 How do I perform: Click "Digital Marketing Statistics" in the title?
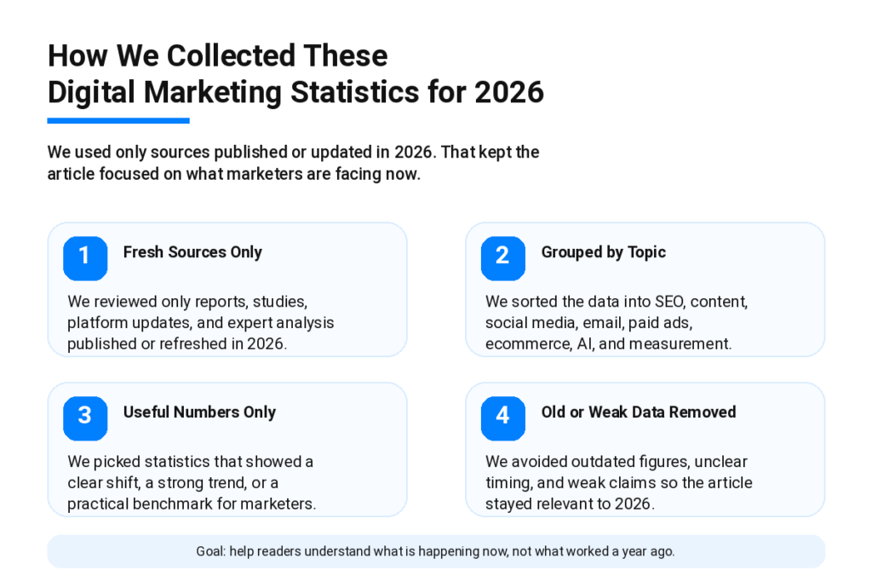pyautogui.click(x=233, y=92)
